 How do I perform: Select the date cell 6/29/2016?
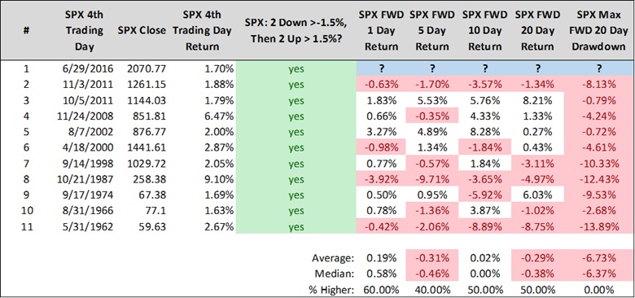(84, 69)
